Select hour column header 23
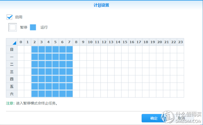The image size is (203, 125). pyautogui.click(x=180, y=42)
